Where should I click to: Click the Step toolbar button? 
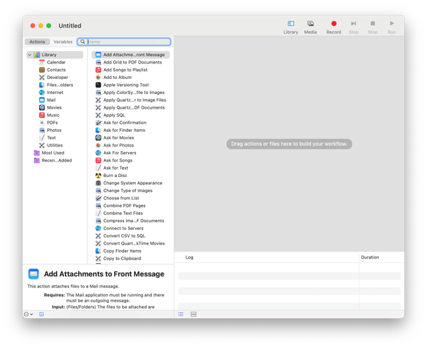[x=353, y=27]
